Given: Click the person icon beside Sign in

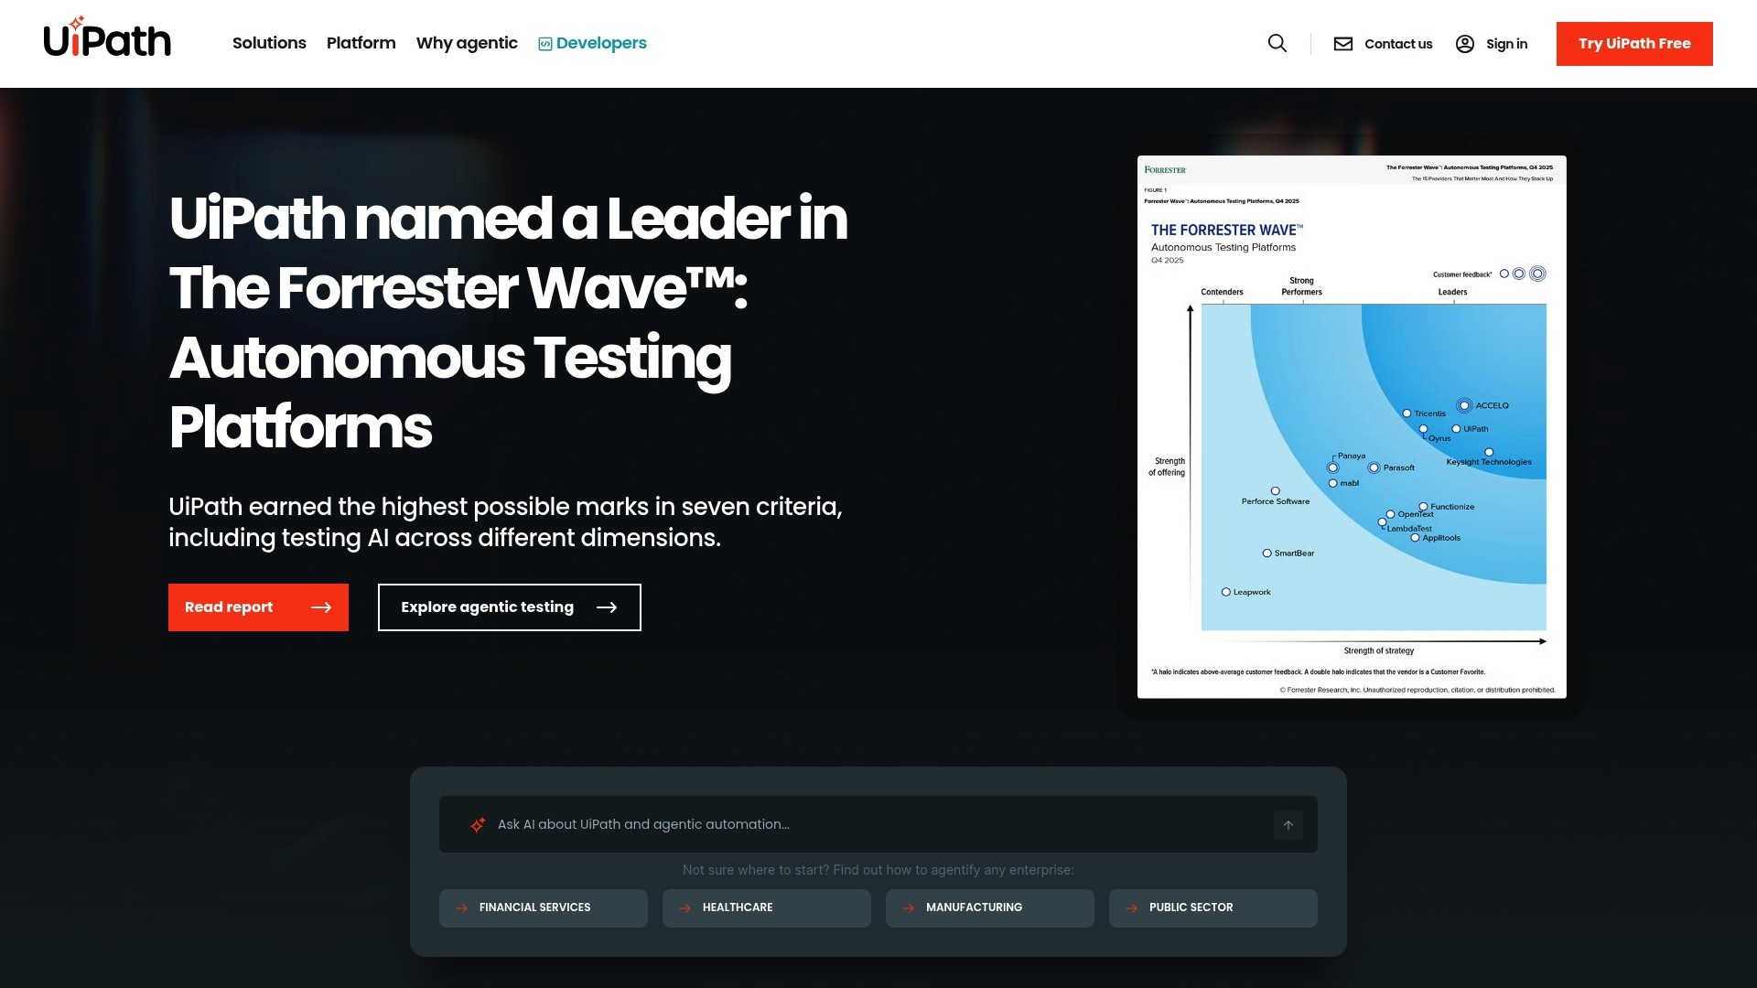Looking at the screenshot, I should coord(1465,43).
